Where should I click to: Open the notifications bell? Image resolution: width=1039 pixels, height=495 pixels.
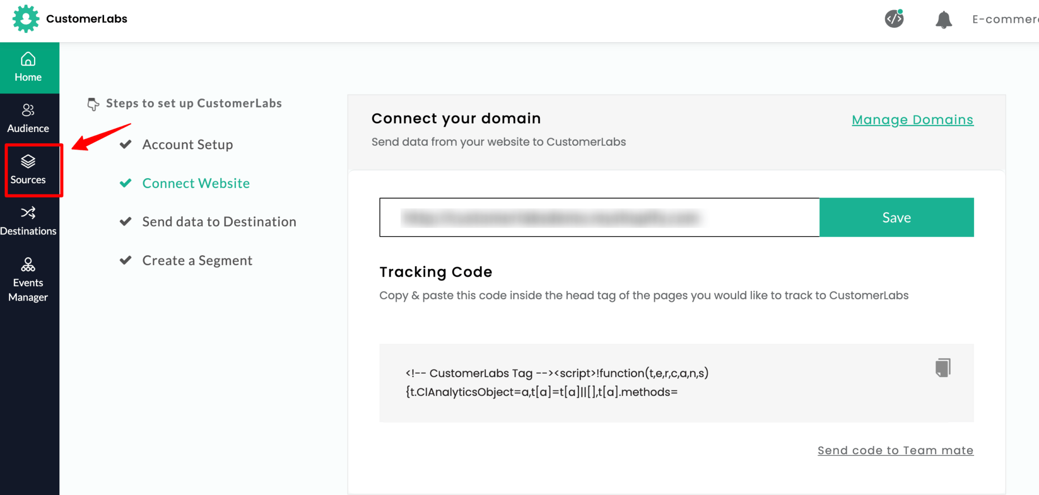(944, 19)
